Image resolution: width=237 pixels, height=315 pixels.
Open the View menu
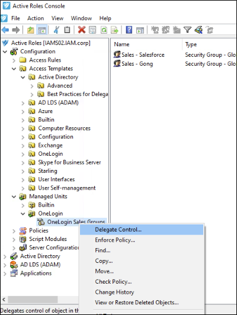tap(57, 18)
